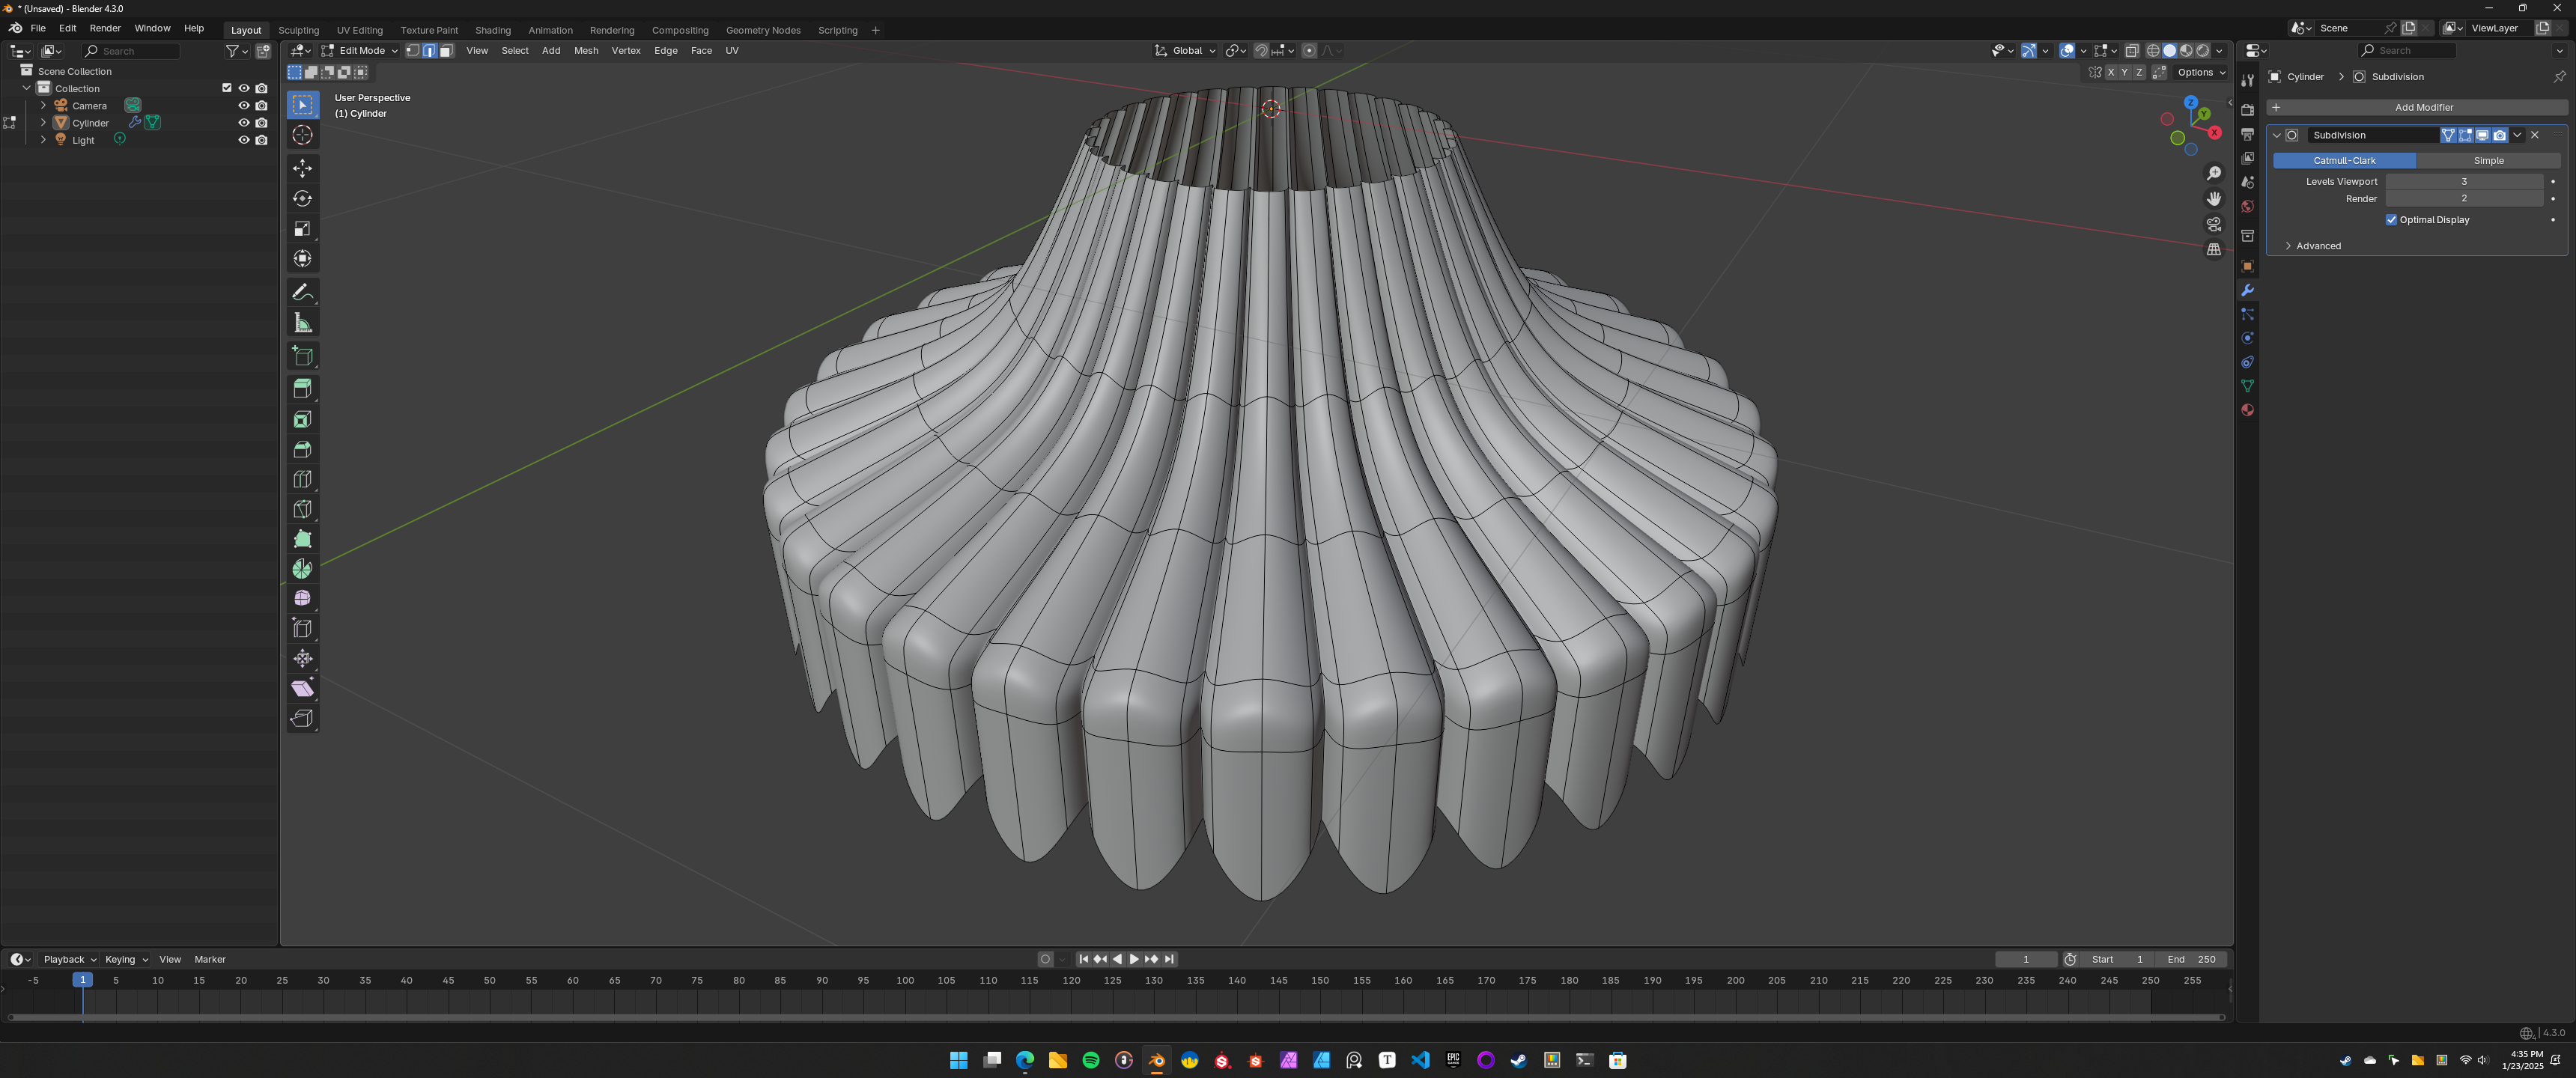Choose Simple subdivision type
The image size is (2576, 1078).
(x=2488, y=161)
